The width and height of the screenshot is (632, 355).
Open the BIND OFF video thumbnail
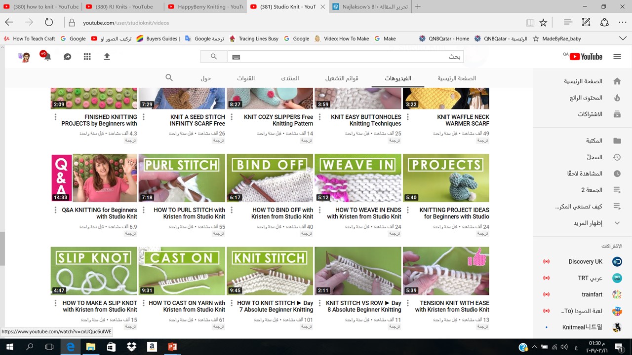[270, 178]
